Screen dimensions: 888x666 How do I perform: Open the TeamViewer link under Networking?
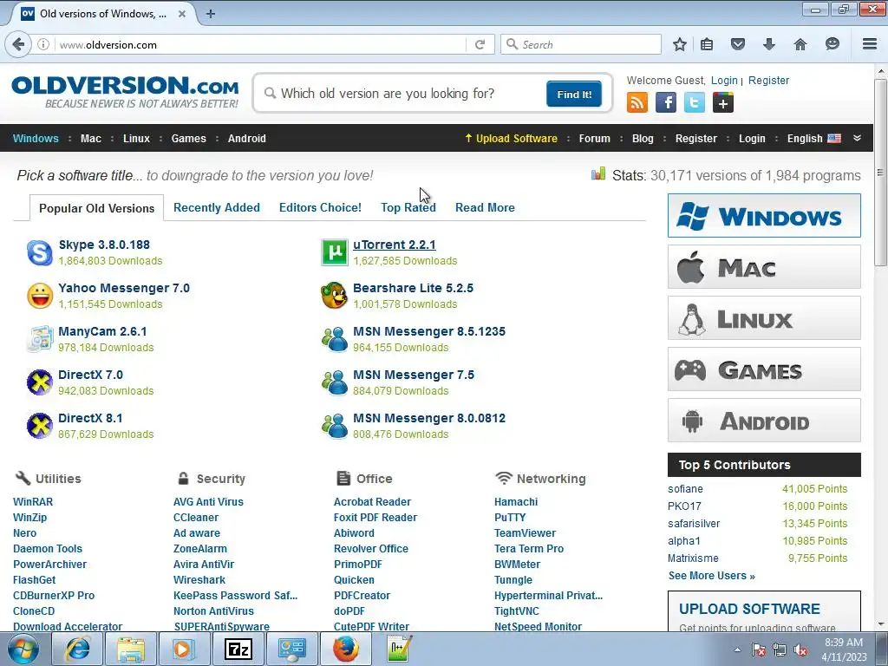525,533
